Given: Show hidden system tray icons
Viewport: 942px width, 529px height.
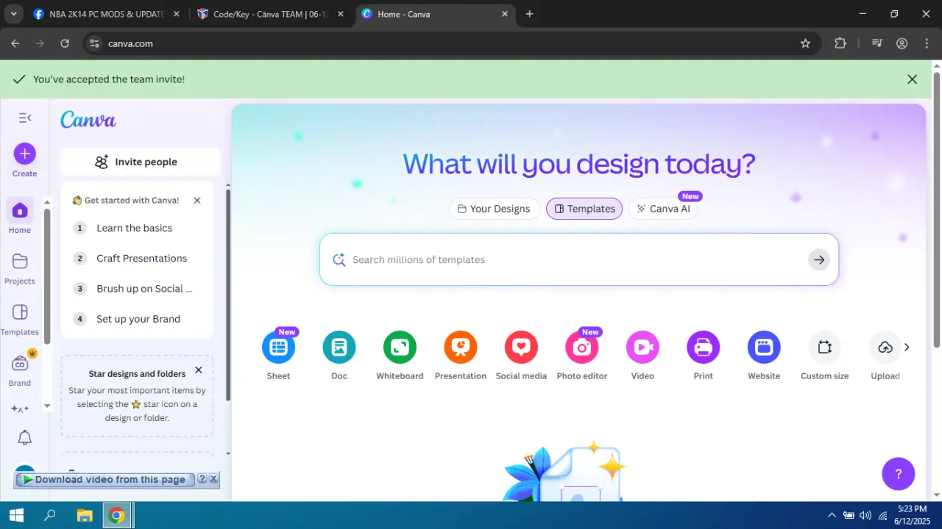Looking at the screenshot, I should point(832,515).
